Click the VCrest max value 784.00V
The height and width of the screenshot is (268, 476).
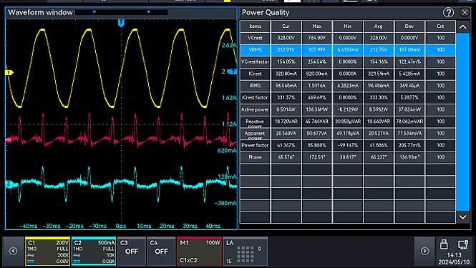pos(317,38)
